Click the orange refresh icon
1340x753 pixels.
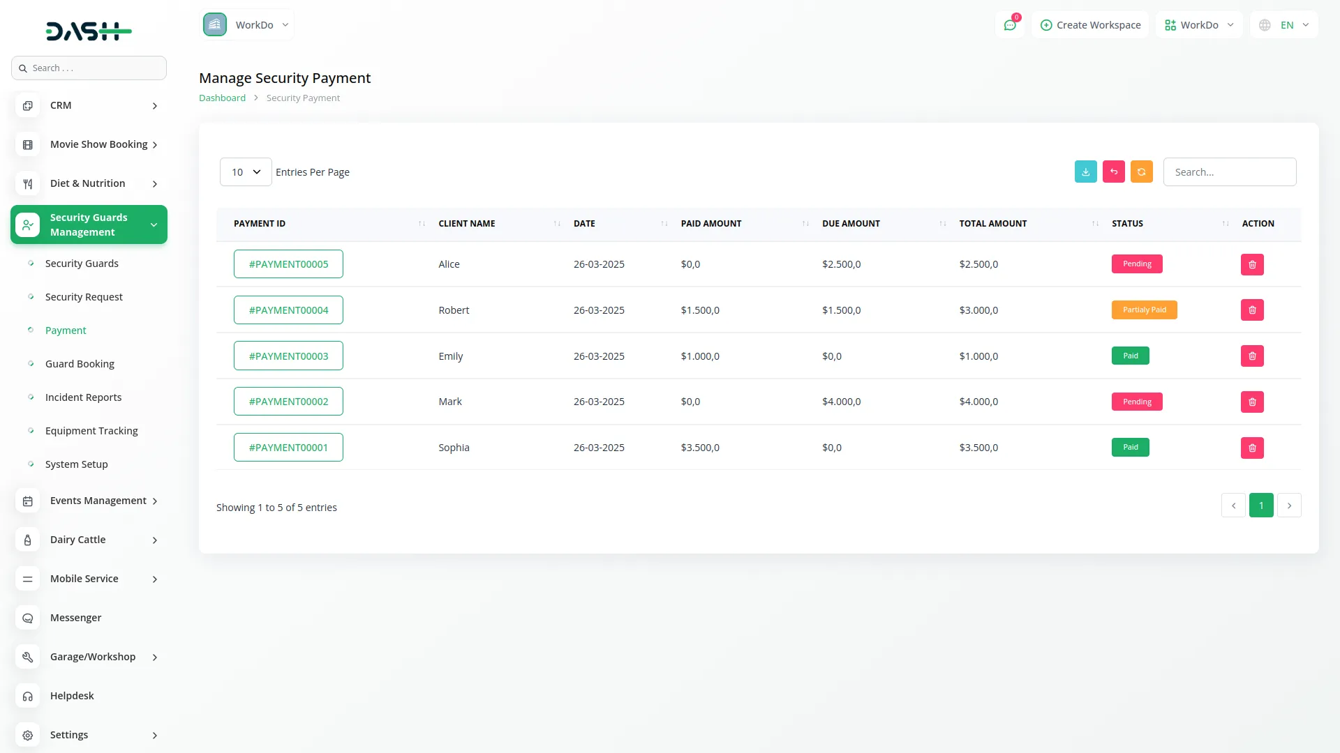(x=1141, y=172)
